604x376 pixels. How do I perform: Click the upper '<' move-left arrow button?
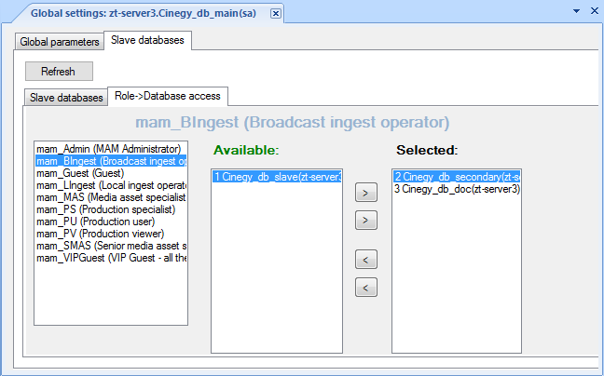click(x=366, y=260)
